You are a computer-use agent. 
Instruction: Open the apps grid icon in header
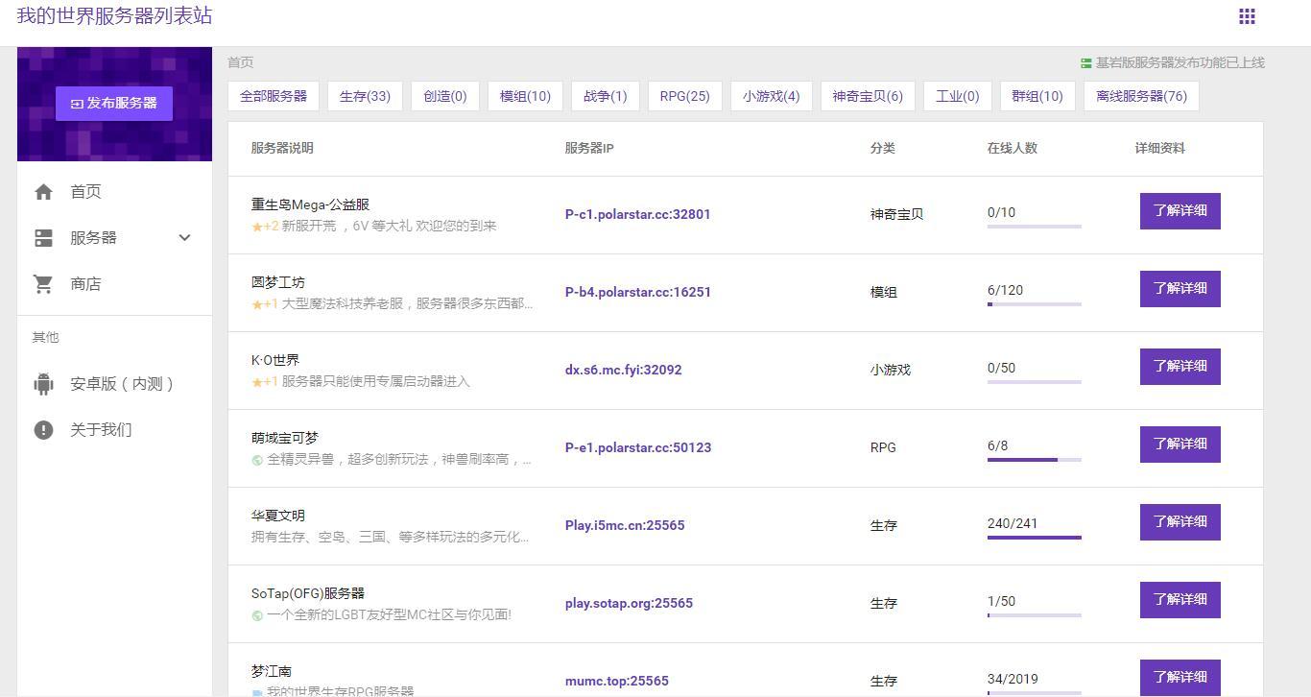click(x=1247, y=16)
